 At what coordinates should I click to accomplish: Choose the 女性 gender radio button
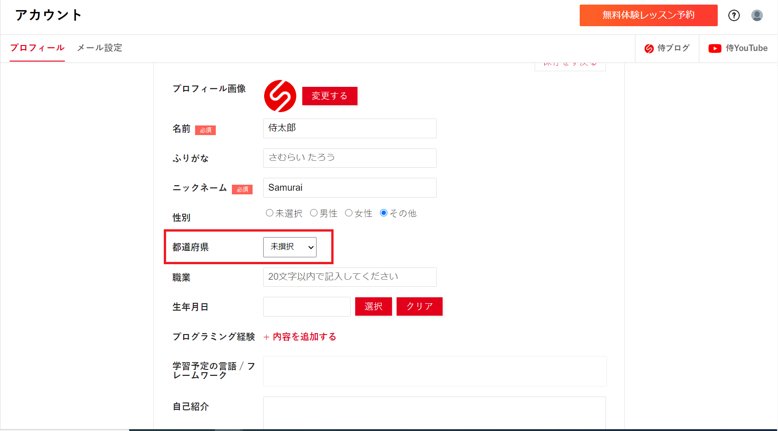tap(349, 213)
